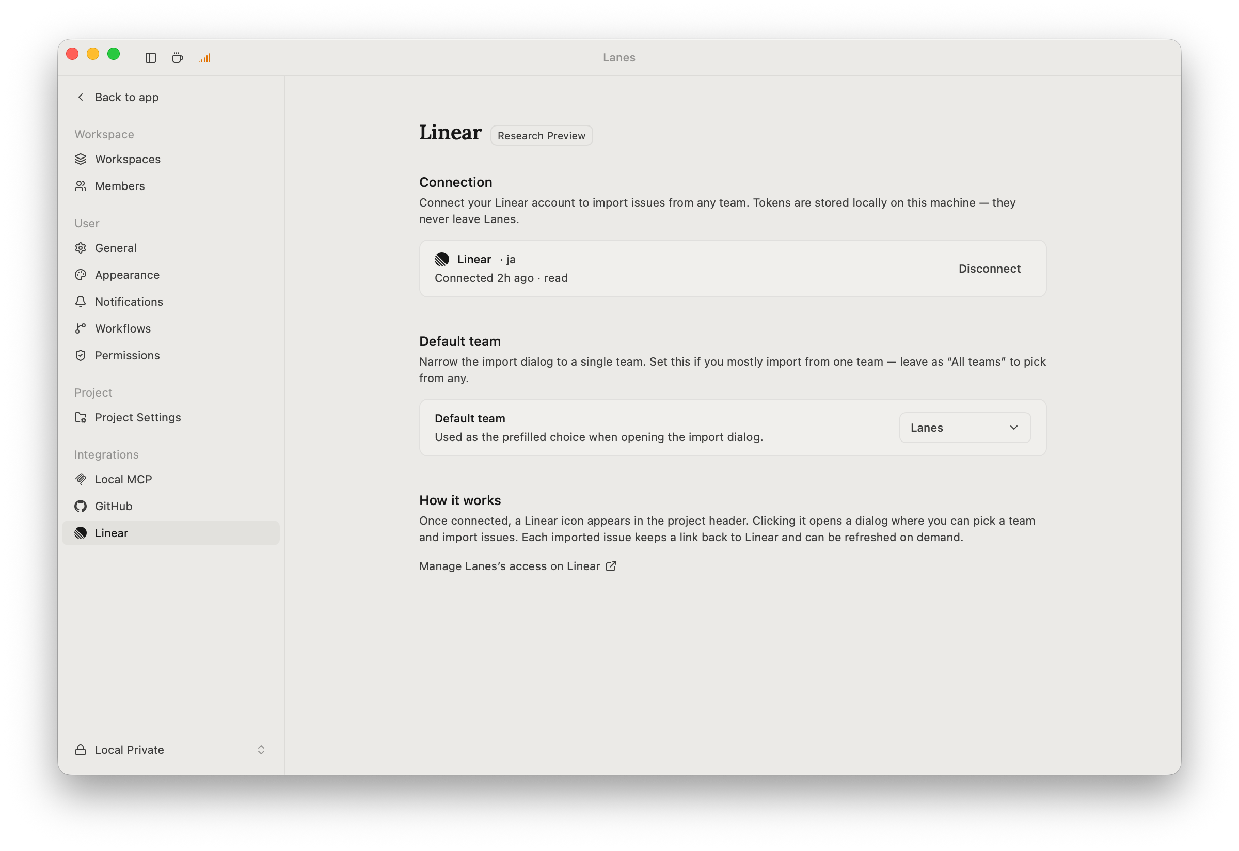Screen dimensions: 1239x851
Task: Click the Project Settings folder icon
Action: click(x=81, y=418)
